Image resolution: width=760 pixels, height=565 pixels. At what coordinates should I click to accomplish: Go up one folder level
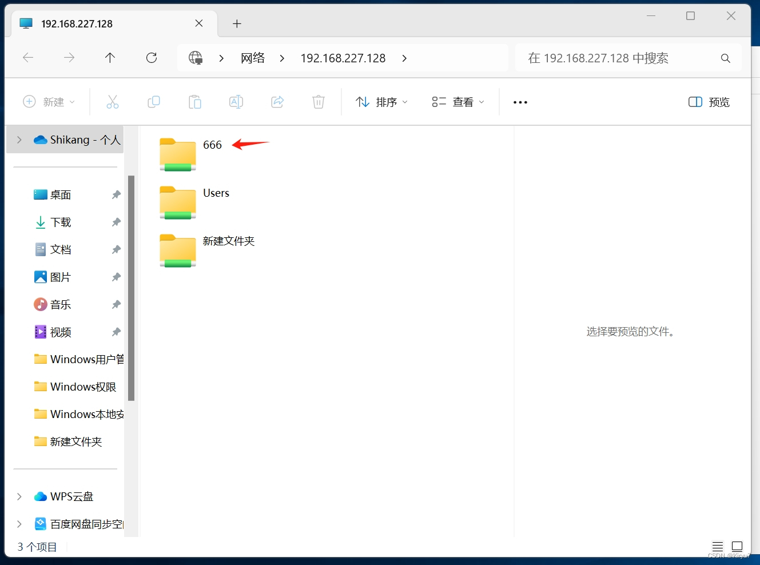point(110,58)
